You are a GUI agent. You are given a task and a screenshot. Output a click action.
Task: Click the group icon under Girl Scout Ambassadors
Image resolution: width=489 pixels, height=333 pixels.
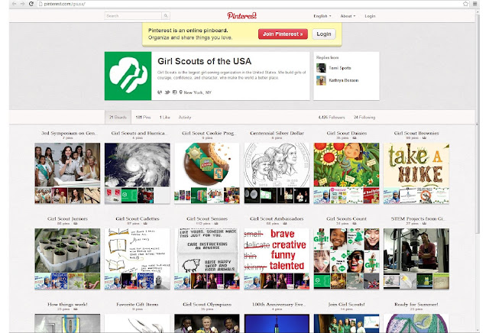pos(285,224)
